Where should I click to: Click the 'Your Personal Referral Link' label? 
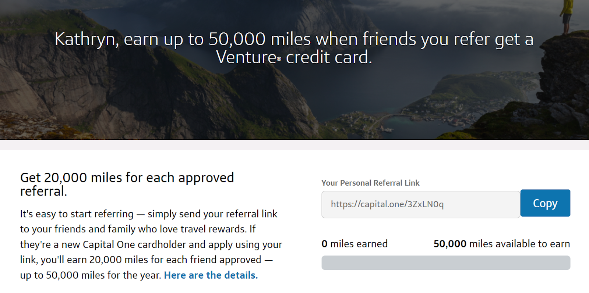[x=370, y=183]
